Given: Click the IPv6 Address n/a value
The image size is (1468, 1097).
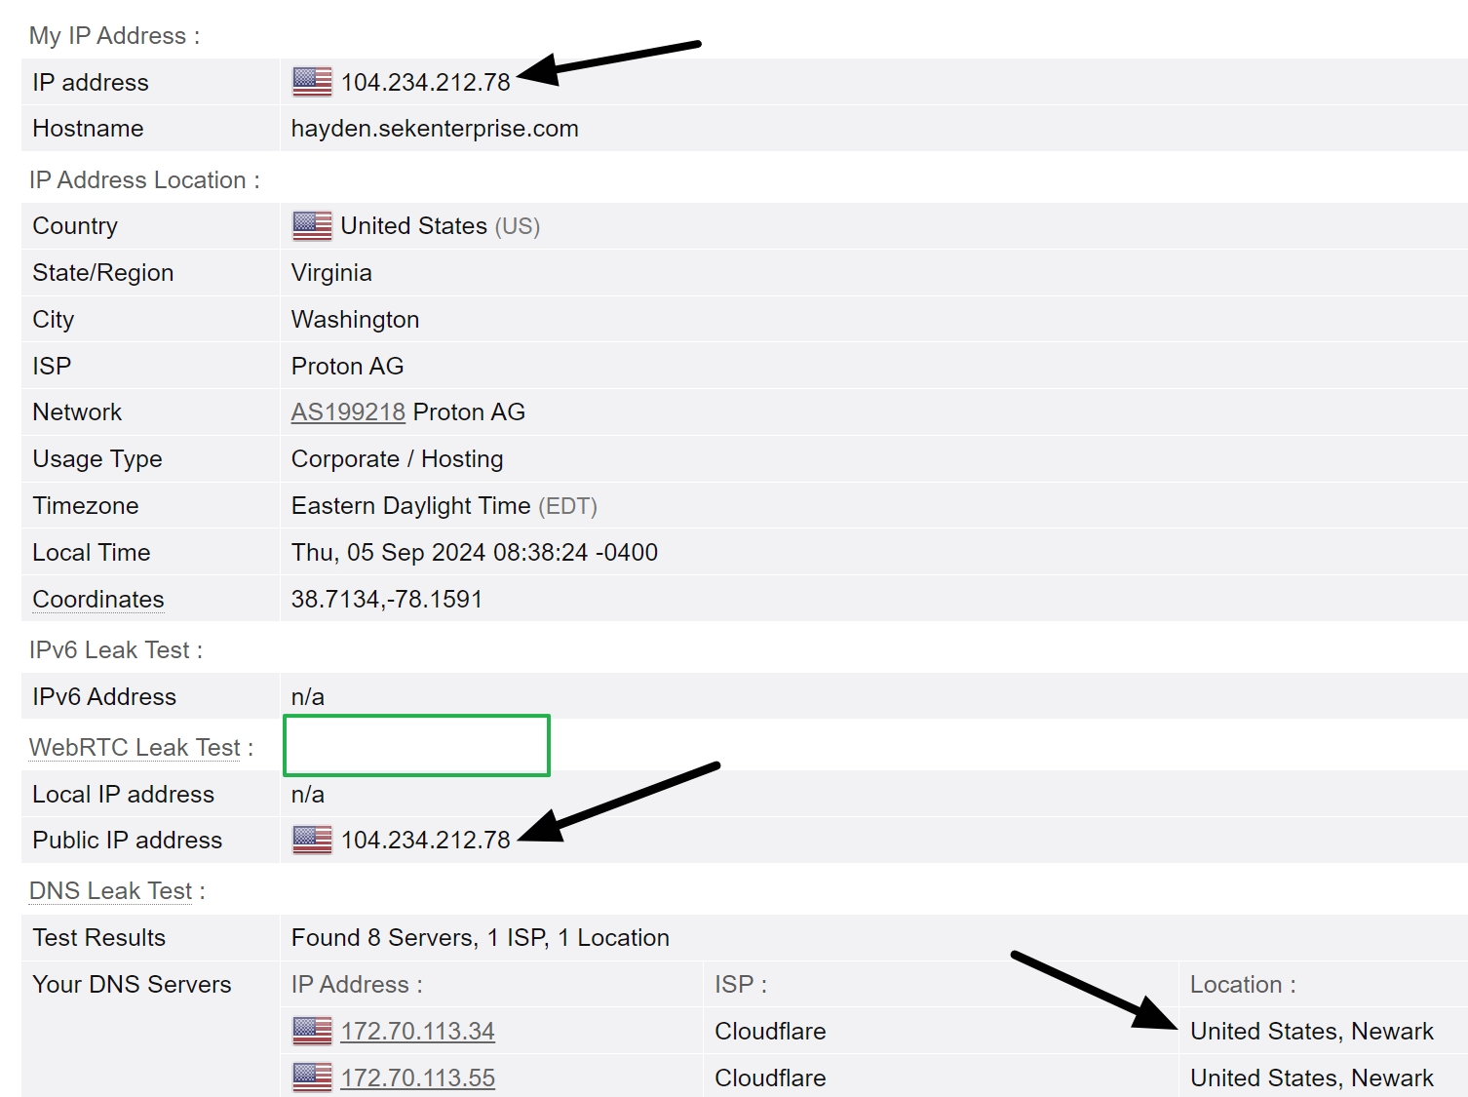Looking at the screenshot, I should click(308, 696).
